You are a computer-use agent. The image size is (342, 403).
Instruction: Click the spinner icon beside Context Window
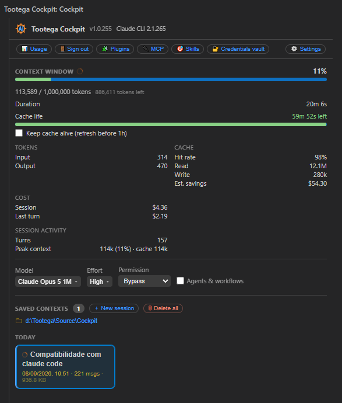(80, 71)
